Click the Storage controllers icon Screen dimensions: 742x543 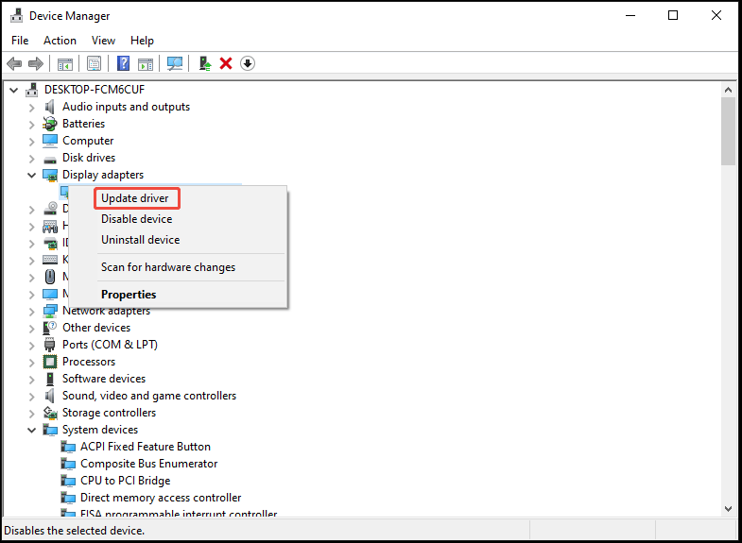[x=50, y=413]
